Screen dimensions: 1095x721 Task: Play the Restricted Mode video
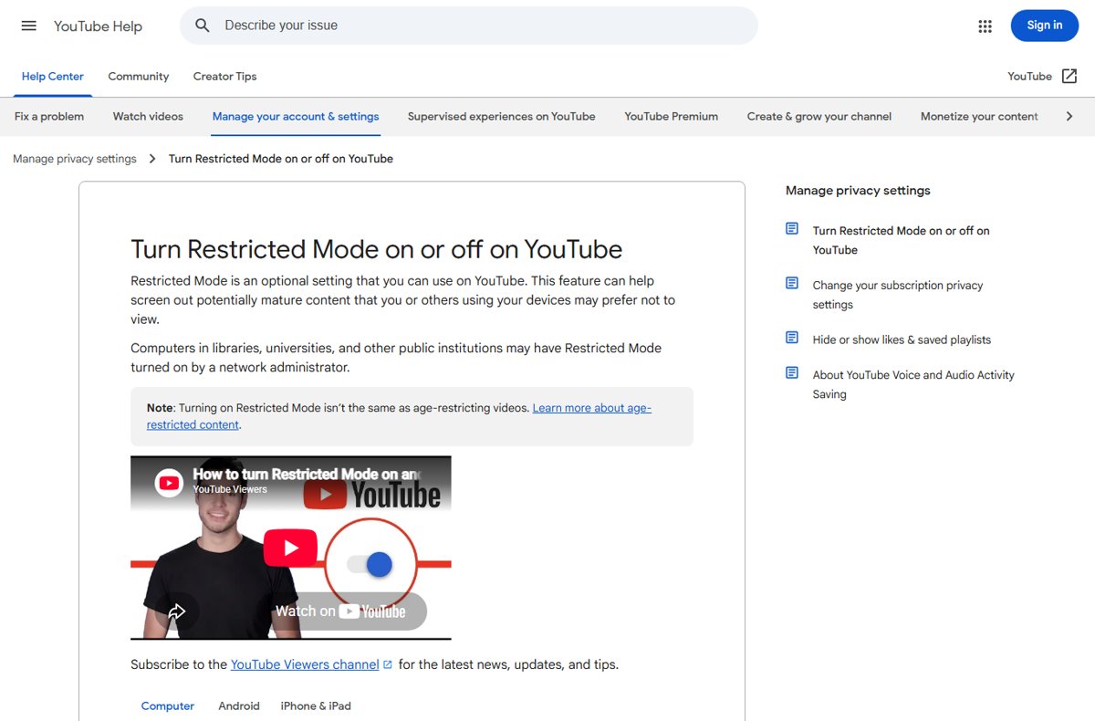[290, 548]
